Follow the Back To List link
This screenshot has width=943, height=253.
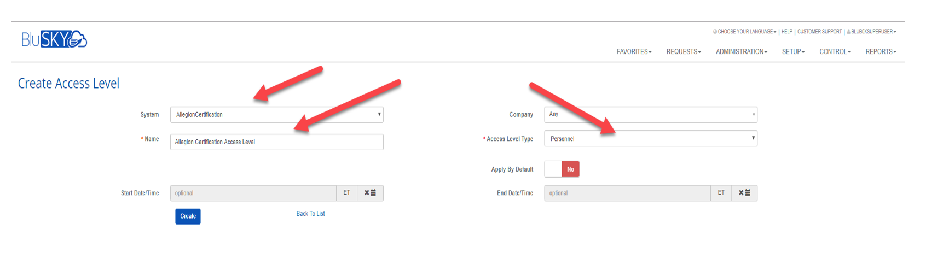[x=310, y=214]
